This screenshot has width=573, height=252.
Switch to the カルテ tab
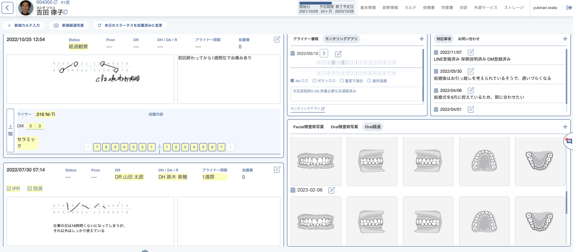pyautogui.click(x=410, y=8)
